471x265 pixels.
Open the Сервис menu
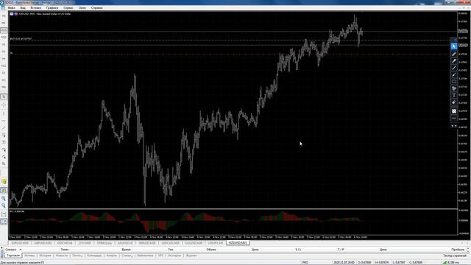click(x=68, y=8)
